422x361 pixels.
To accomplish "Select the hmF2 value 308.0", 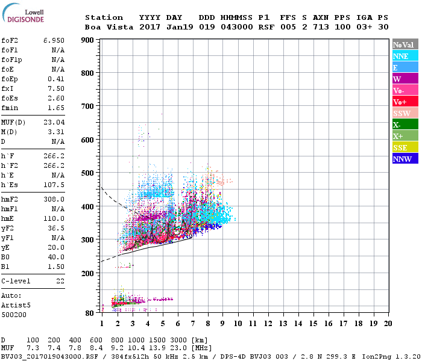I will click(54, 199).
